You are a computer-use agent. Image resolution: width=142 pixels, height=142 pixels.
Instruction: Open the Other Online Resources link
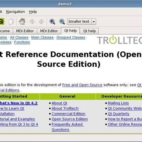125,124
